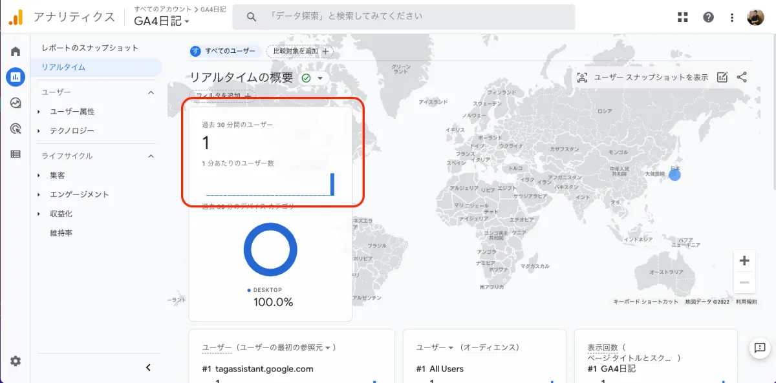Click the green status check icon by title
Screen dimensions: 776x383
pyautogui.click(x=306, y=78)
